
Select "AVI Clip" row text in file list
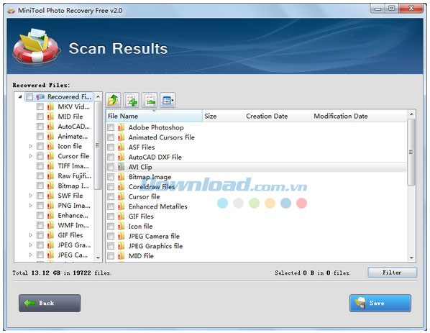coord(140,167)
